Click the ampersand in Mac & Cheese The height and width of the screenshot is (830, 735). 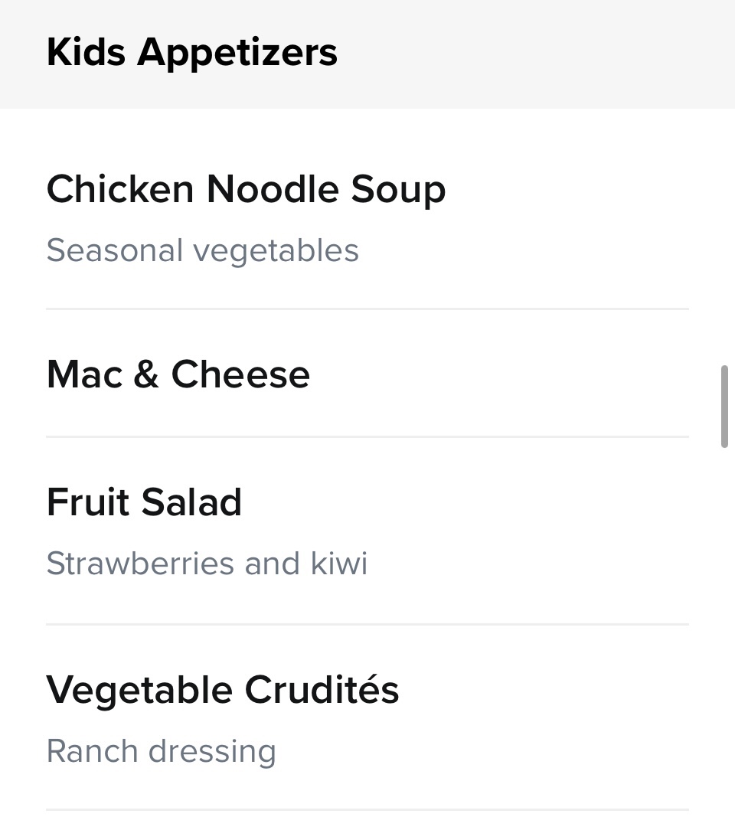click(145, 374)
